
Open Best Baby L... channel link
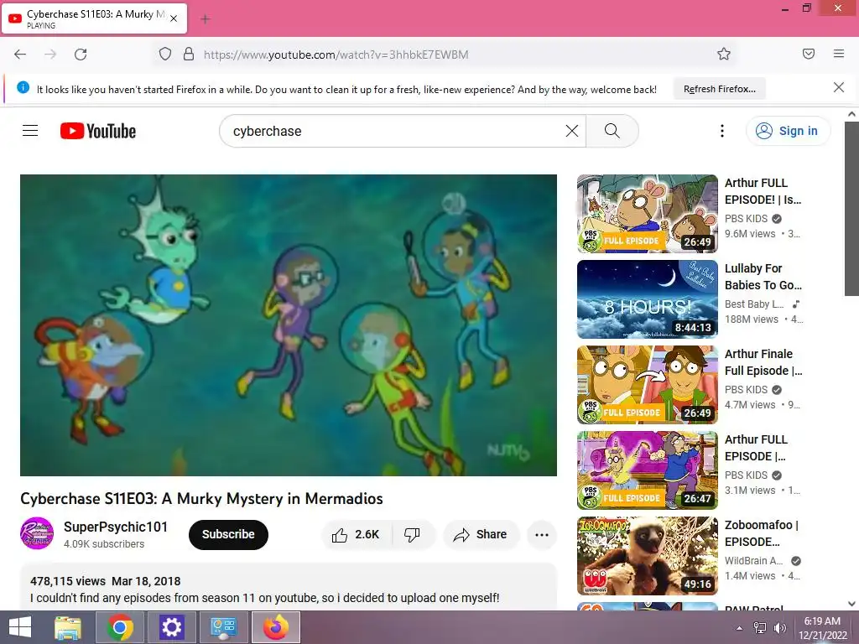(754, 304)
